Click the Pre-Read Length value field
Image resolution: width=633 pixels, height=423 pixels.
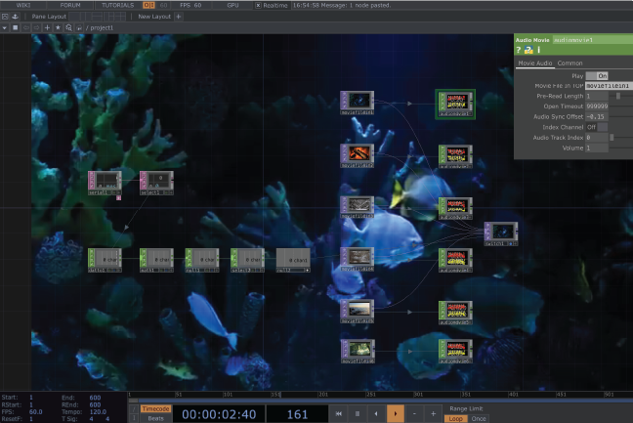pos(597,96)
